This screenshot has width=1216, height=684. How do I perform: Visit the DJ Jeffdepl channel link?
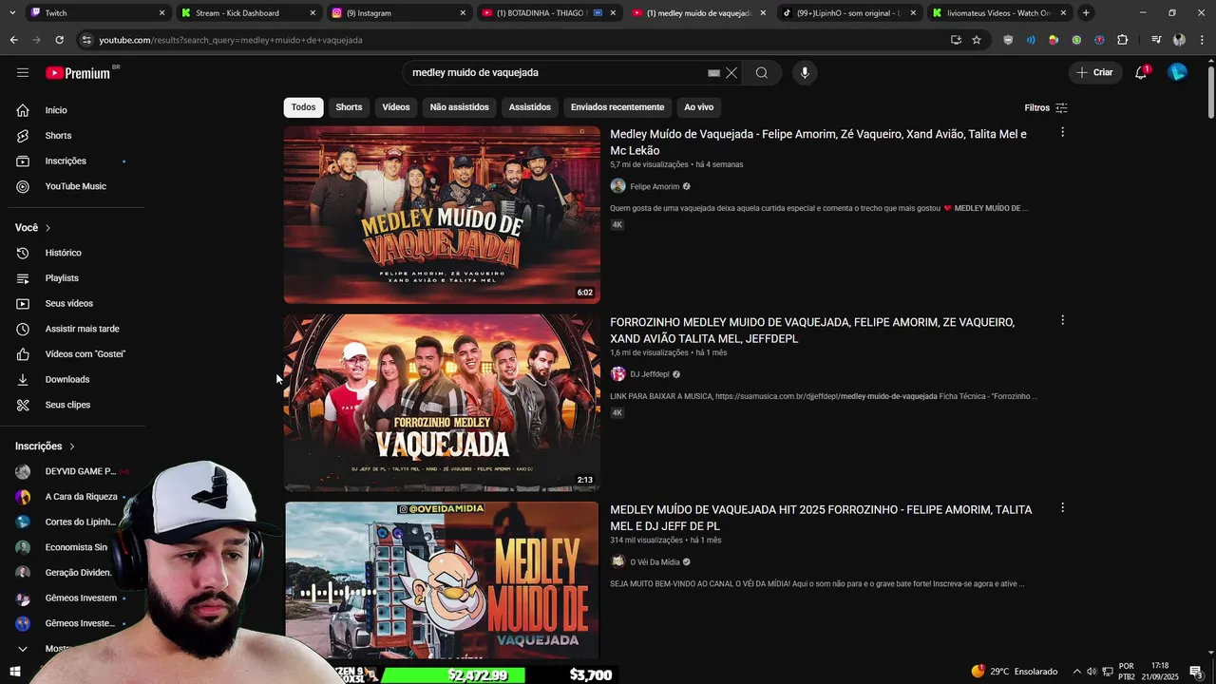pos(650,374)
